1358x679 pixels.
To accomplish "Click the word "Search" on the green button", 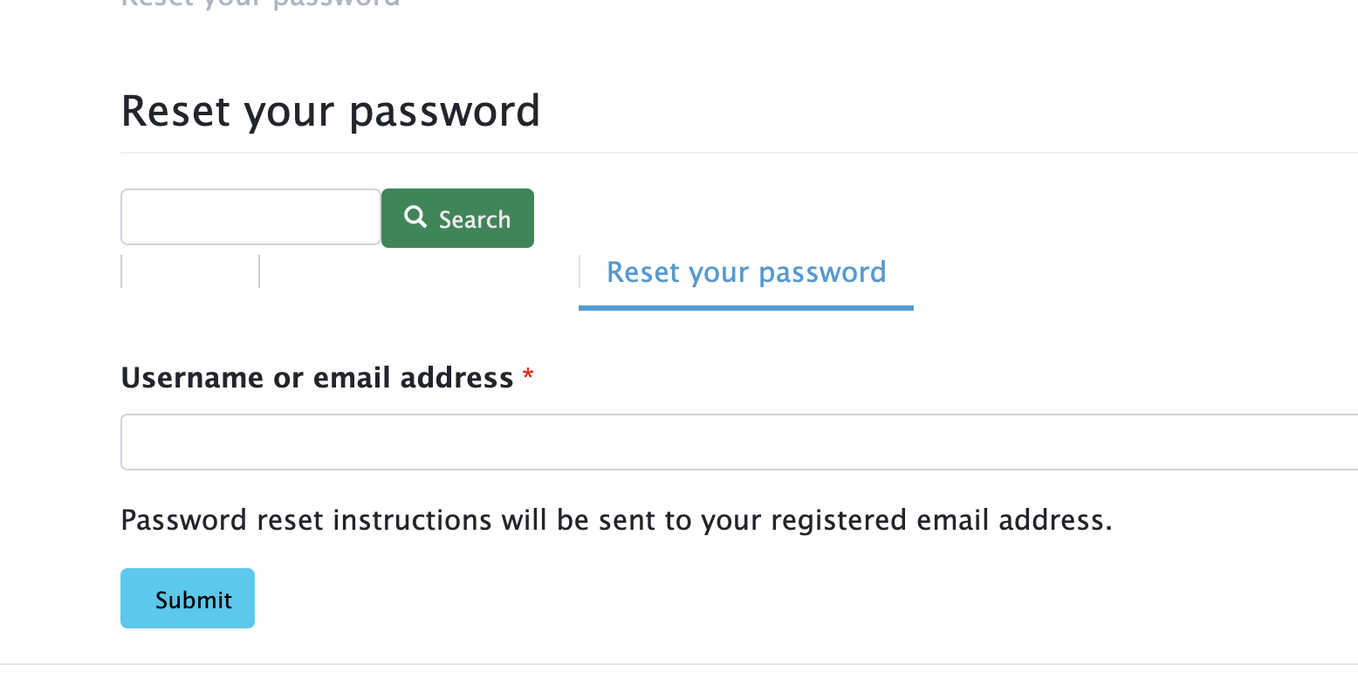I will click(x=474, y=219).
